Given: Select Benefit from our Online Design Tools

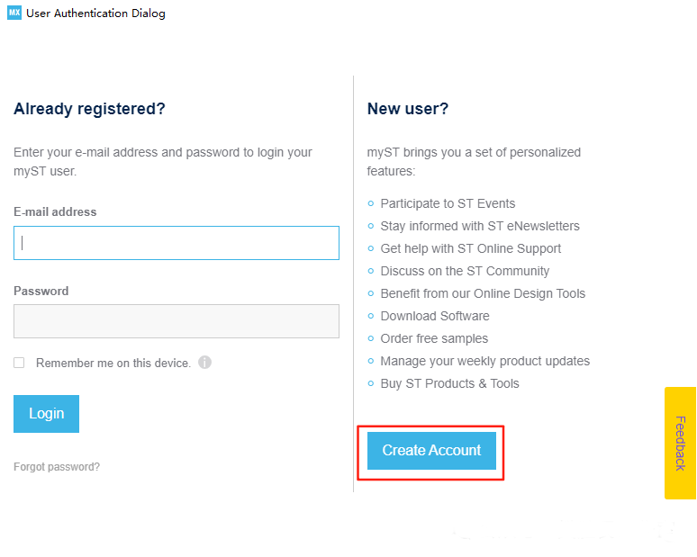Looking at the screenshot, I should coord(483,293).
